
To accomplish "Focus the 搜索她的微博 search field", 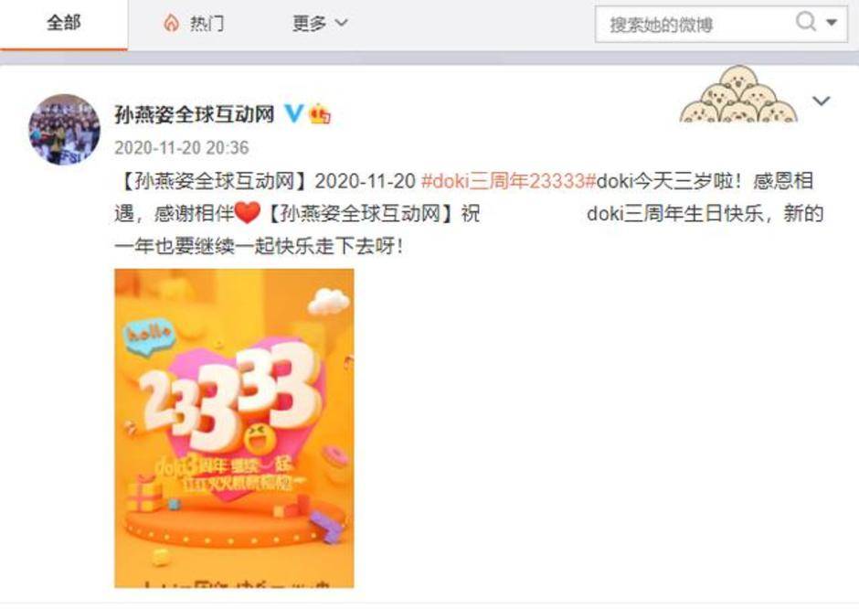I will pos(697,24).
